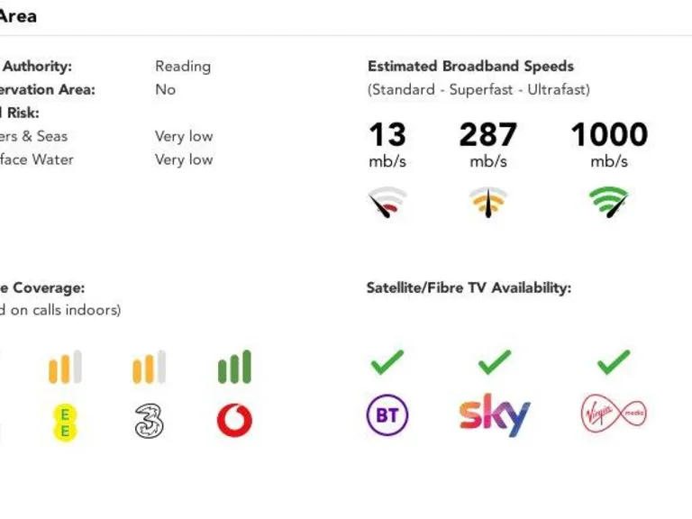This screenshot has width=692, height=519.
Task: Click Satellite/Fibre TV Availability heading
Action: pos(469,288)
